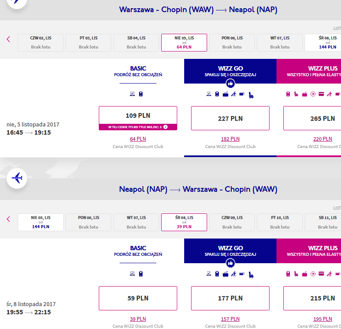The image size is (341, 329).
Task: Show earlier outbound dates with left chevron
Action: pos(9,39)
